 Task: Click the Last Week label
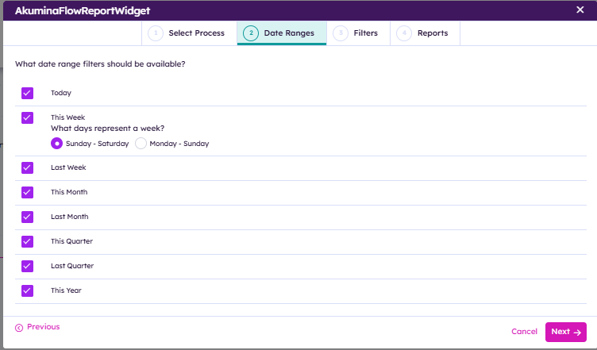click(68, 167)
